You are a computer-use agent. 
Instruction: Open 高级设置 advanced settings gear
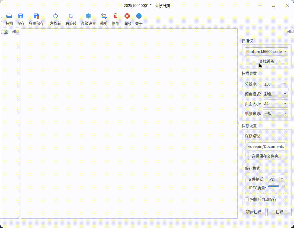[88, 16]
